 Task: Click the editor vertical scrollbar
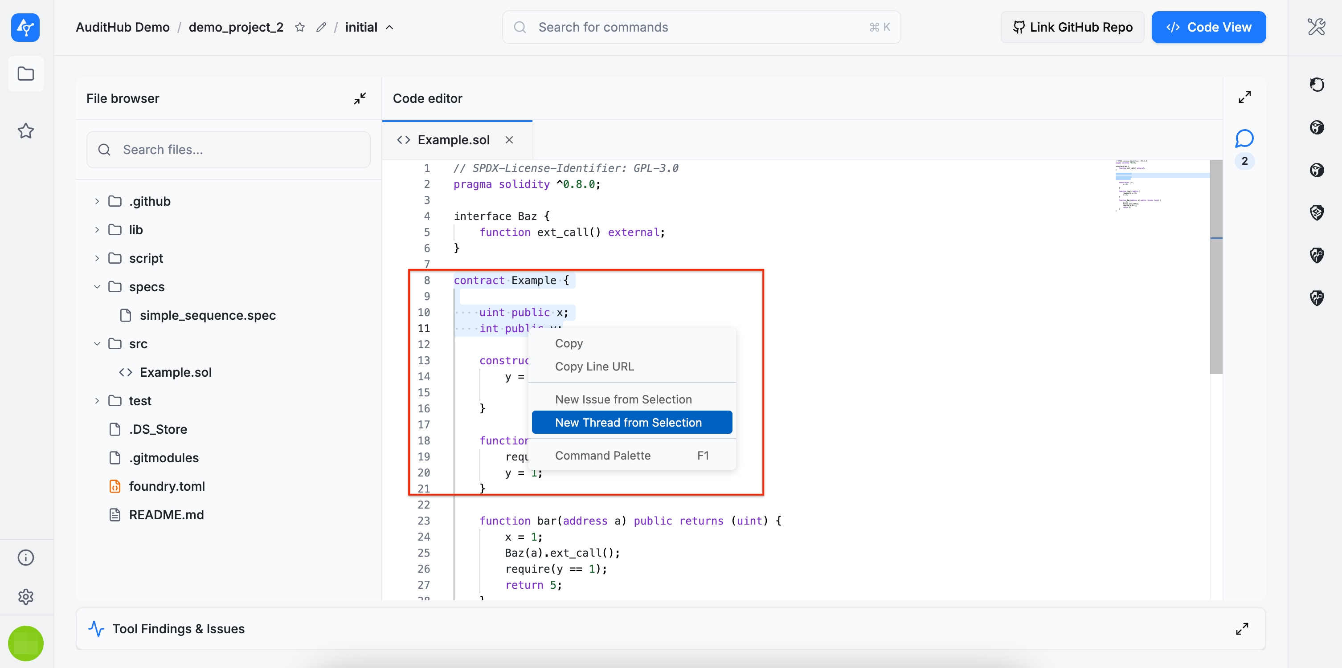tap(1216, 267)
